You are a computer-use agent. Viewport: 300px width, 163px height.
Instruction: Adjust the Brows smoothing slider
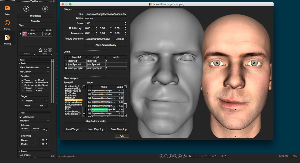coord(33,140)
